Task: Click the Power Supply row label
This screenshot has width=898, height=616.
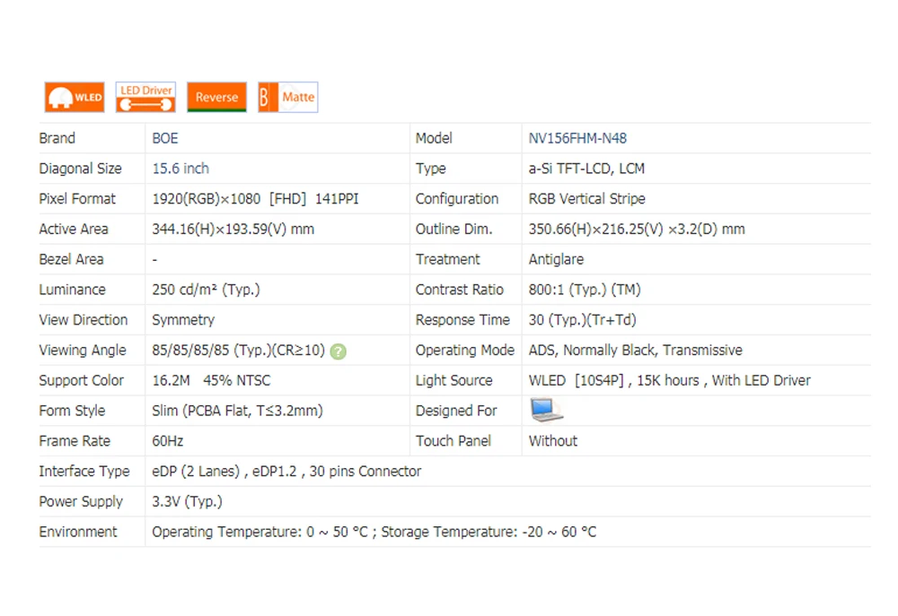Action: pos(81,502)
